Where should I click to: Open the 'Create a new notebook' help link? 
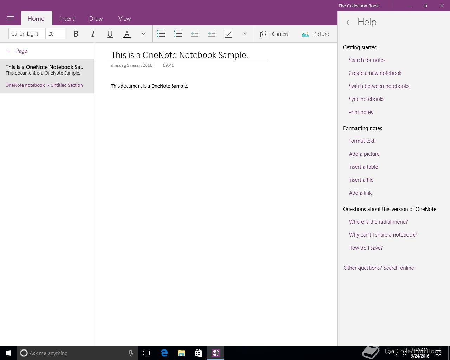(x=375, y=73)
